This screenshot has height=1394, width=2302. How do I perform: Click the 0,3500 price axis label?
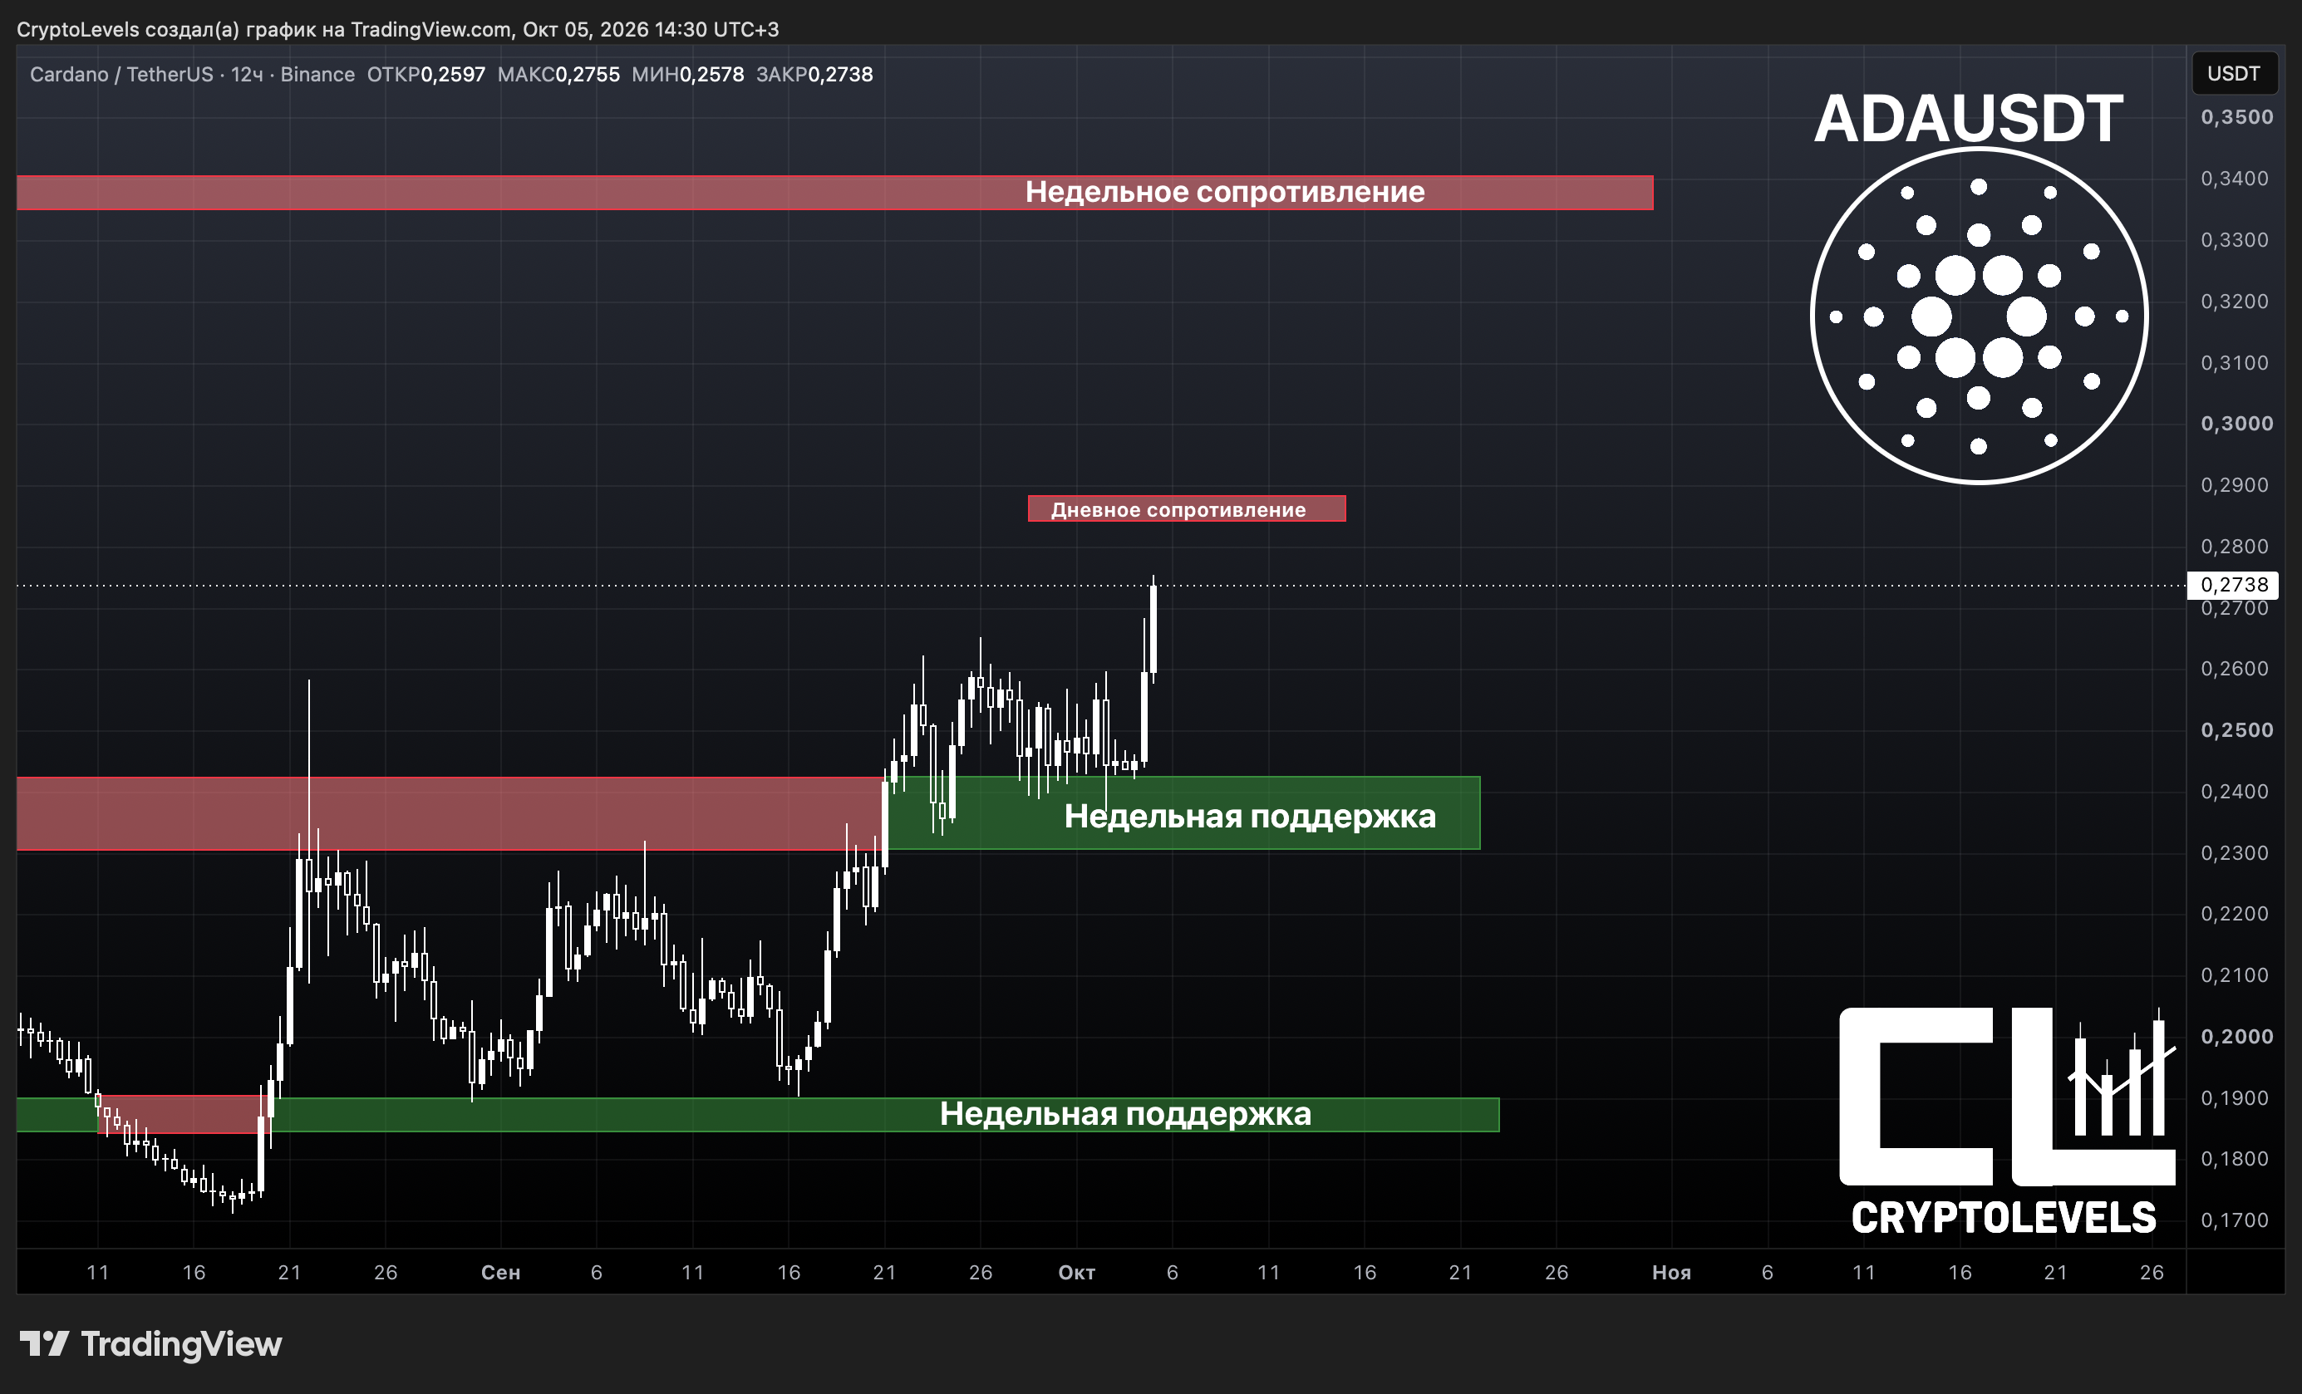(x=2236, y=116)
